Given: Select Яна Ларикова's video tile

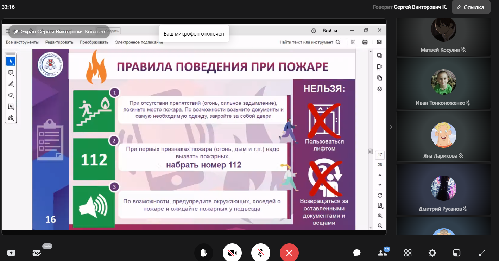Looking at the screenshot, I should (443, 136).
